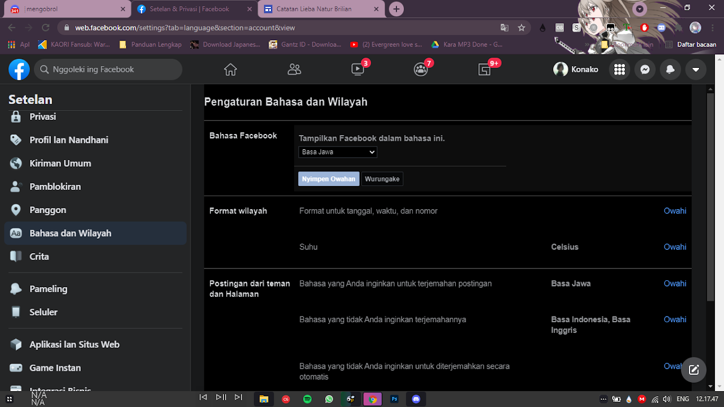This screenshot has height=407, width=724.
Task: Open the notifications bell icon
Action: (x=670, y=70)
